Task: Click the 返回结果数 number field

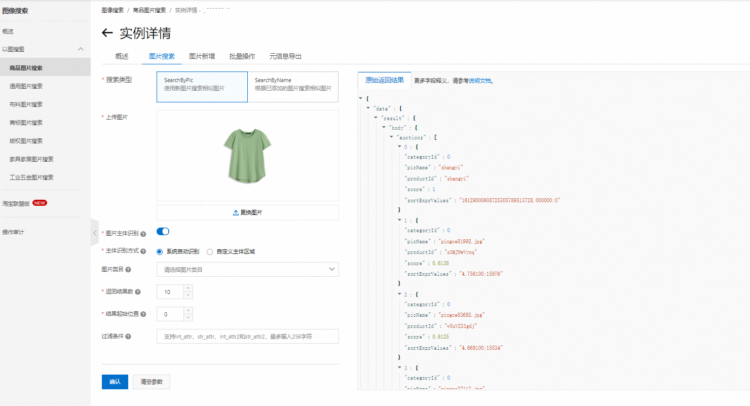Action: point(170,292)
